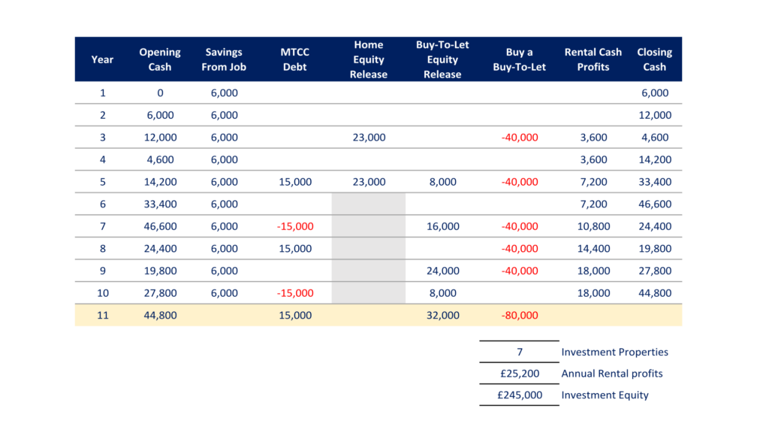The width and height of the screenshot is (769, 433).
Task: Select Year 2 closing cash 12,000
Action: point(655,115)
